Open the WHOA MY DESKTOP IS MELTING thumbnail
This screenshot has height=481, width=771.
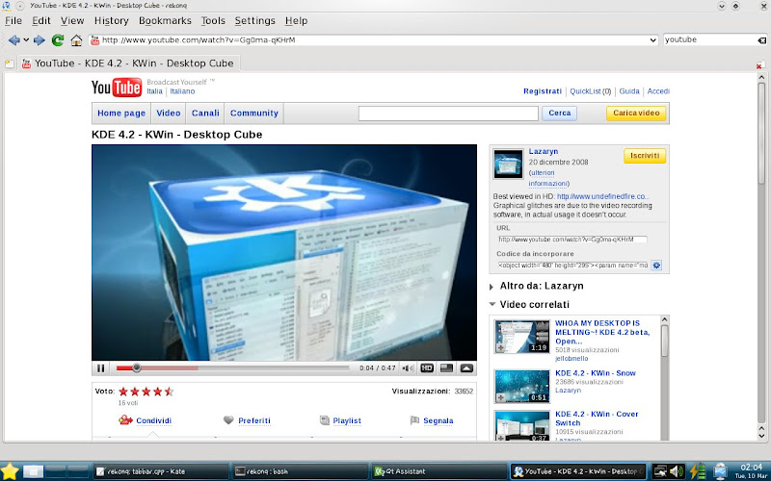tap(521, 337)
